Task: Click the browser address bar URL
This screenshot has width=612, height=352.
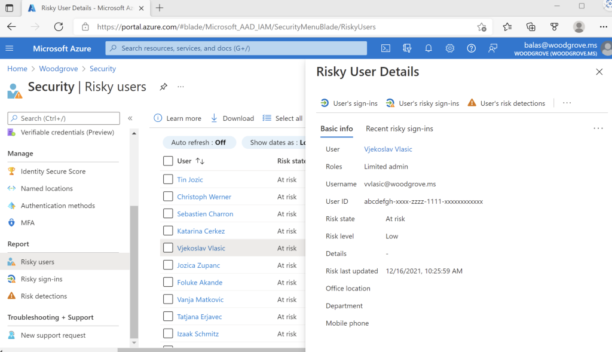Action: (x=236, y=27)
